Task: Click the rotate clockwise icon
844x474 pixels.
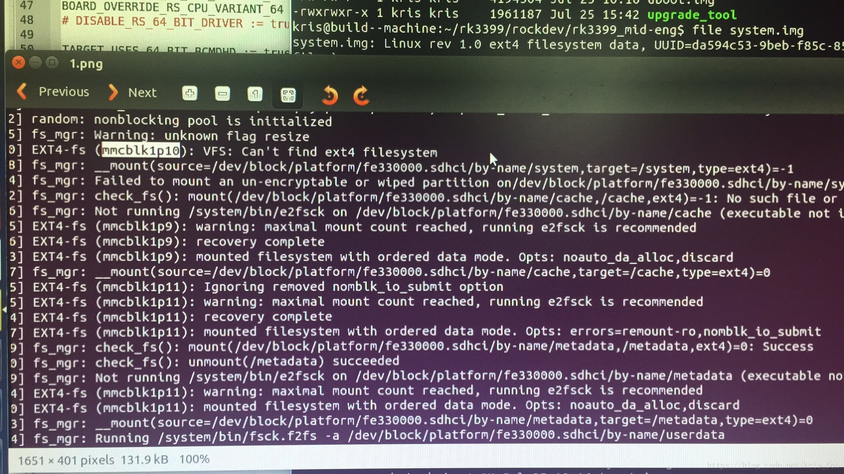Action: [x=360, y=94]
